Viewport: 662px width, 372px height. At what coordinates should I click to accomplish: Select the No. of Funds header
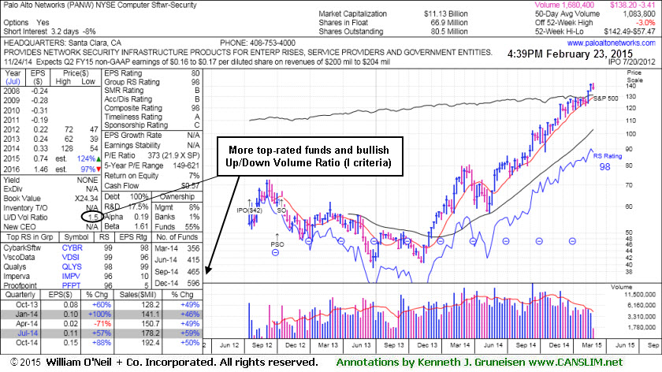pyautogui.click(x=177, y=237)
